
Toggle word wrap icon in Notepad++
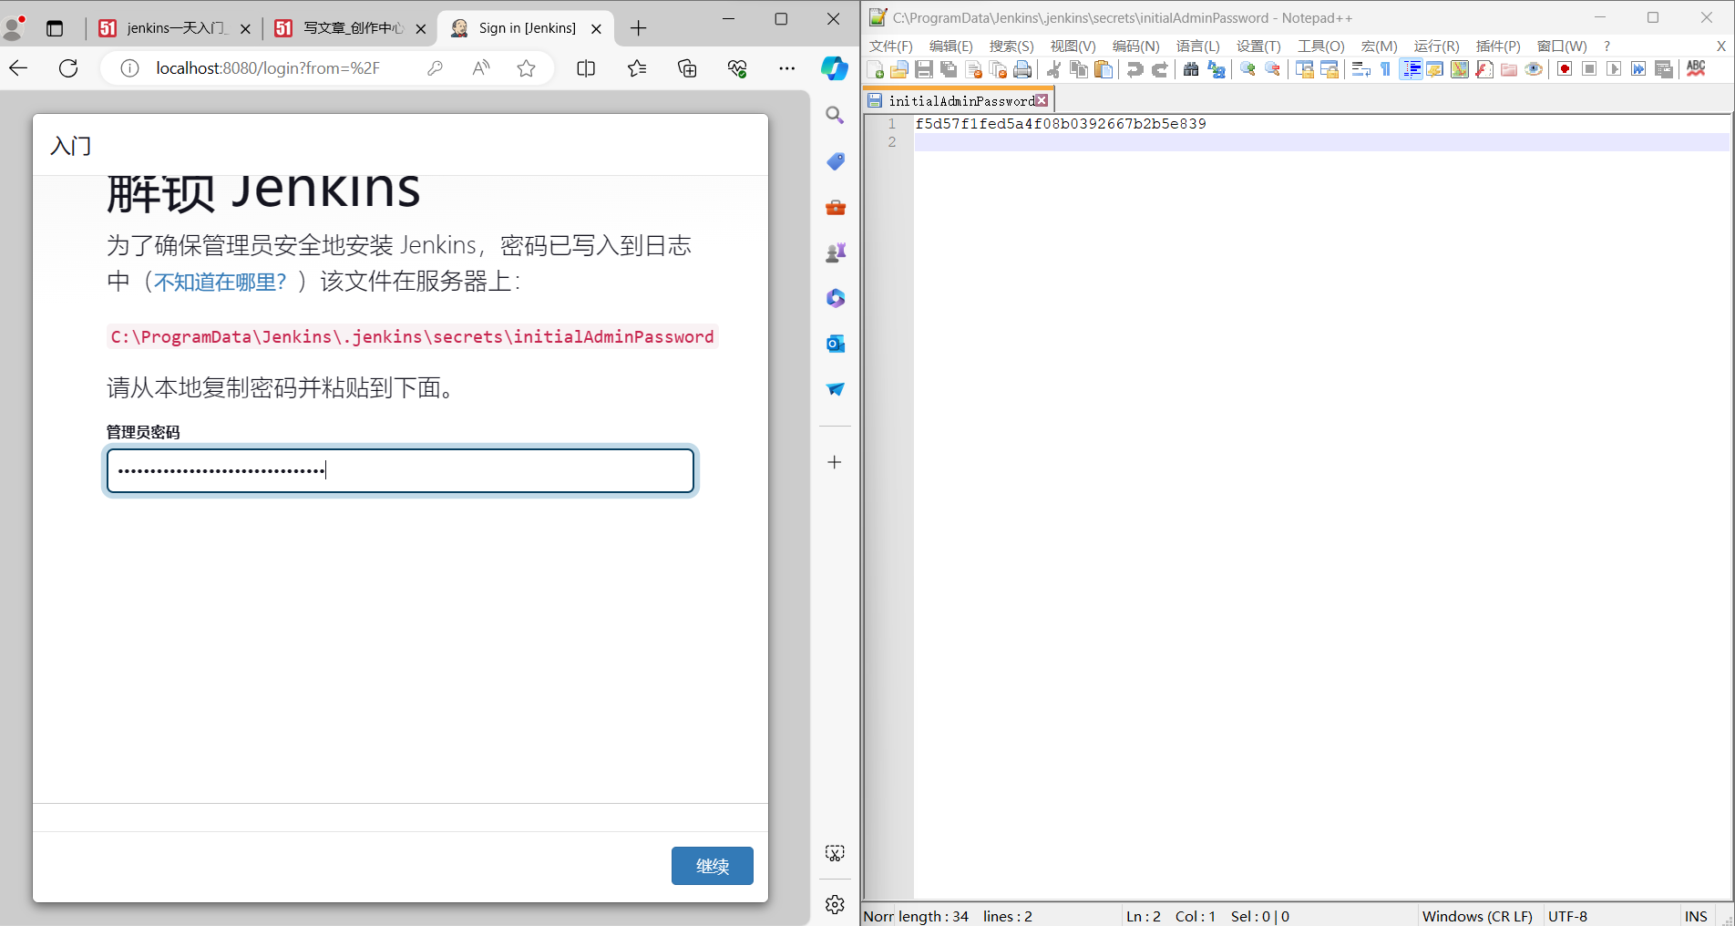1360,69
